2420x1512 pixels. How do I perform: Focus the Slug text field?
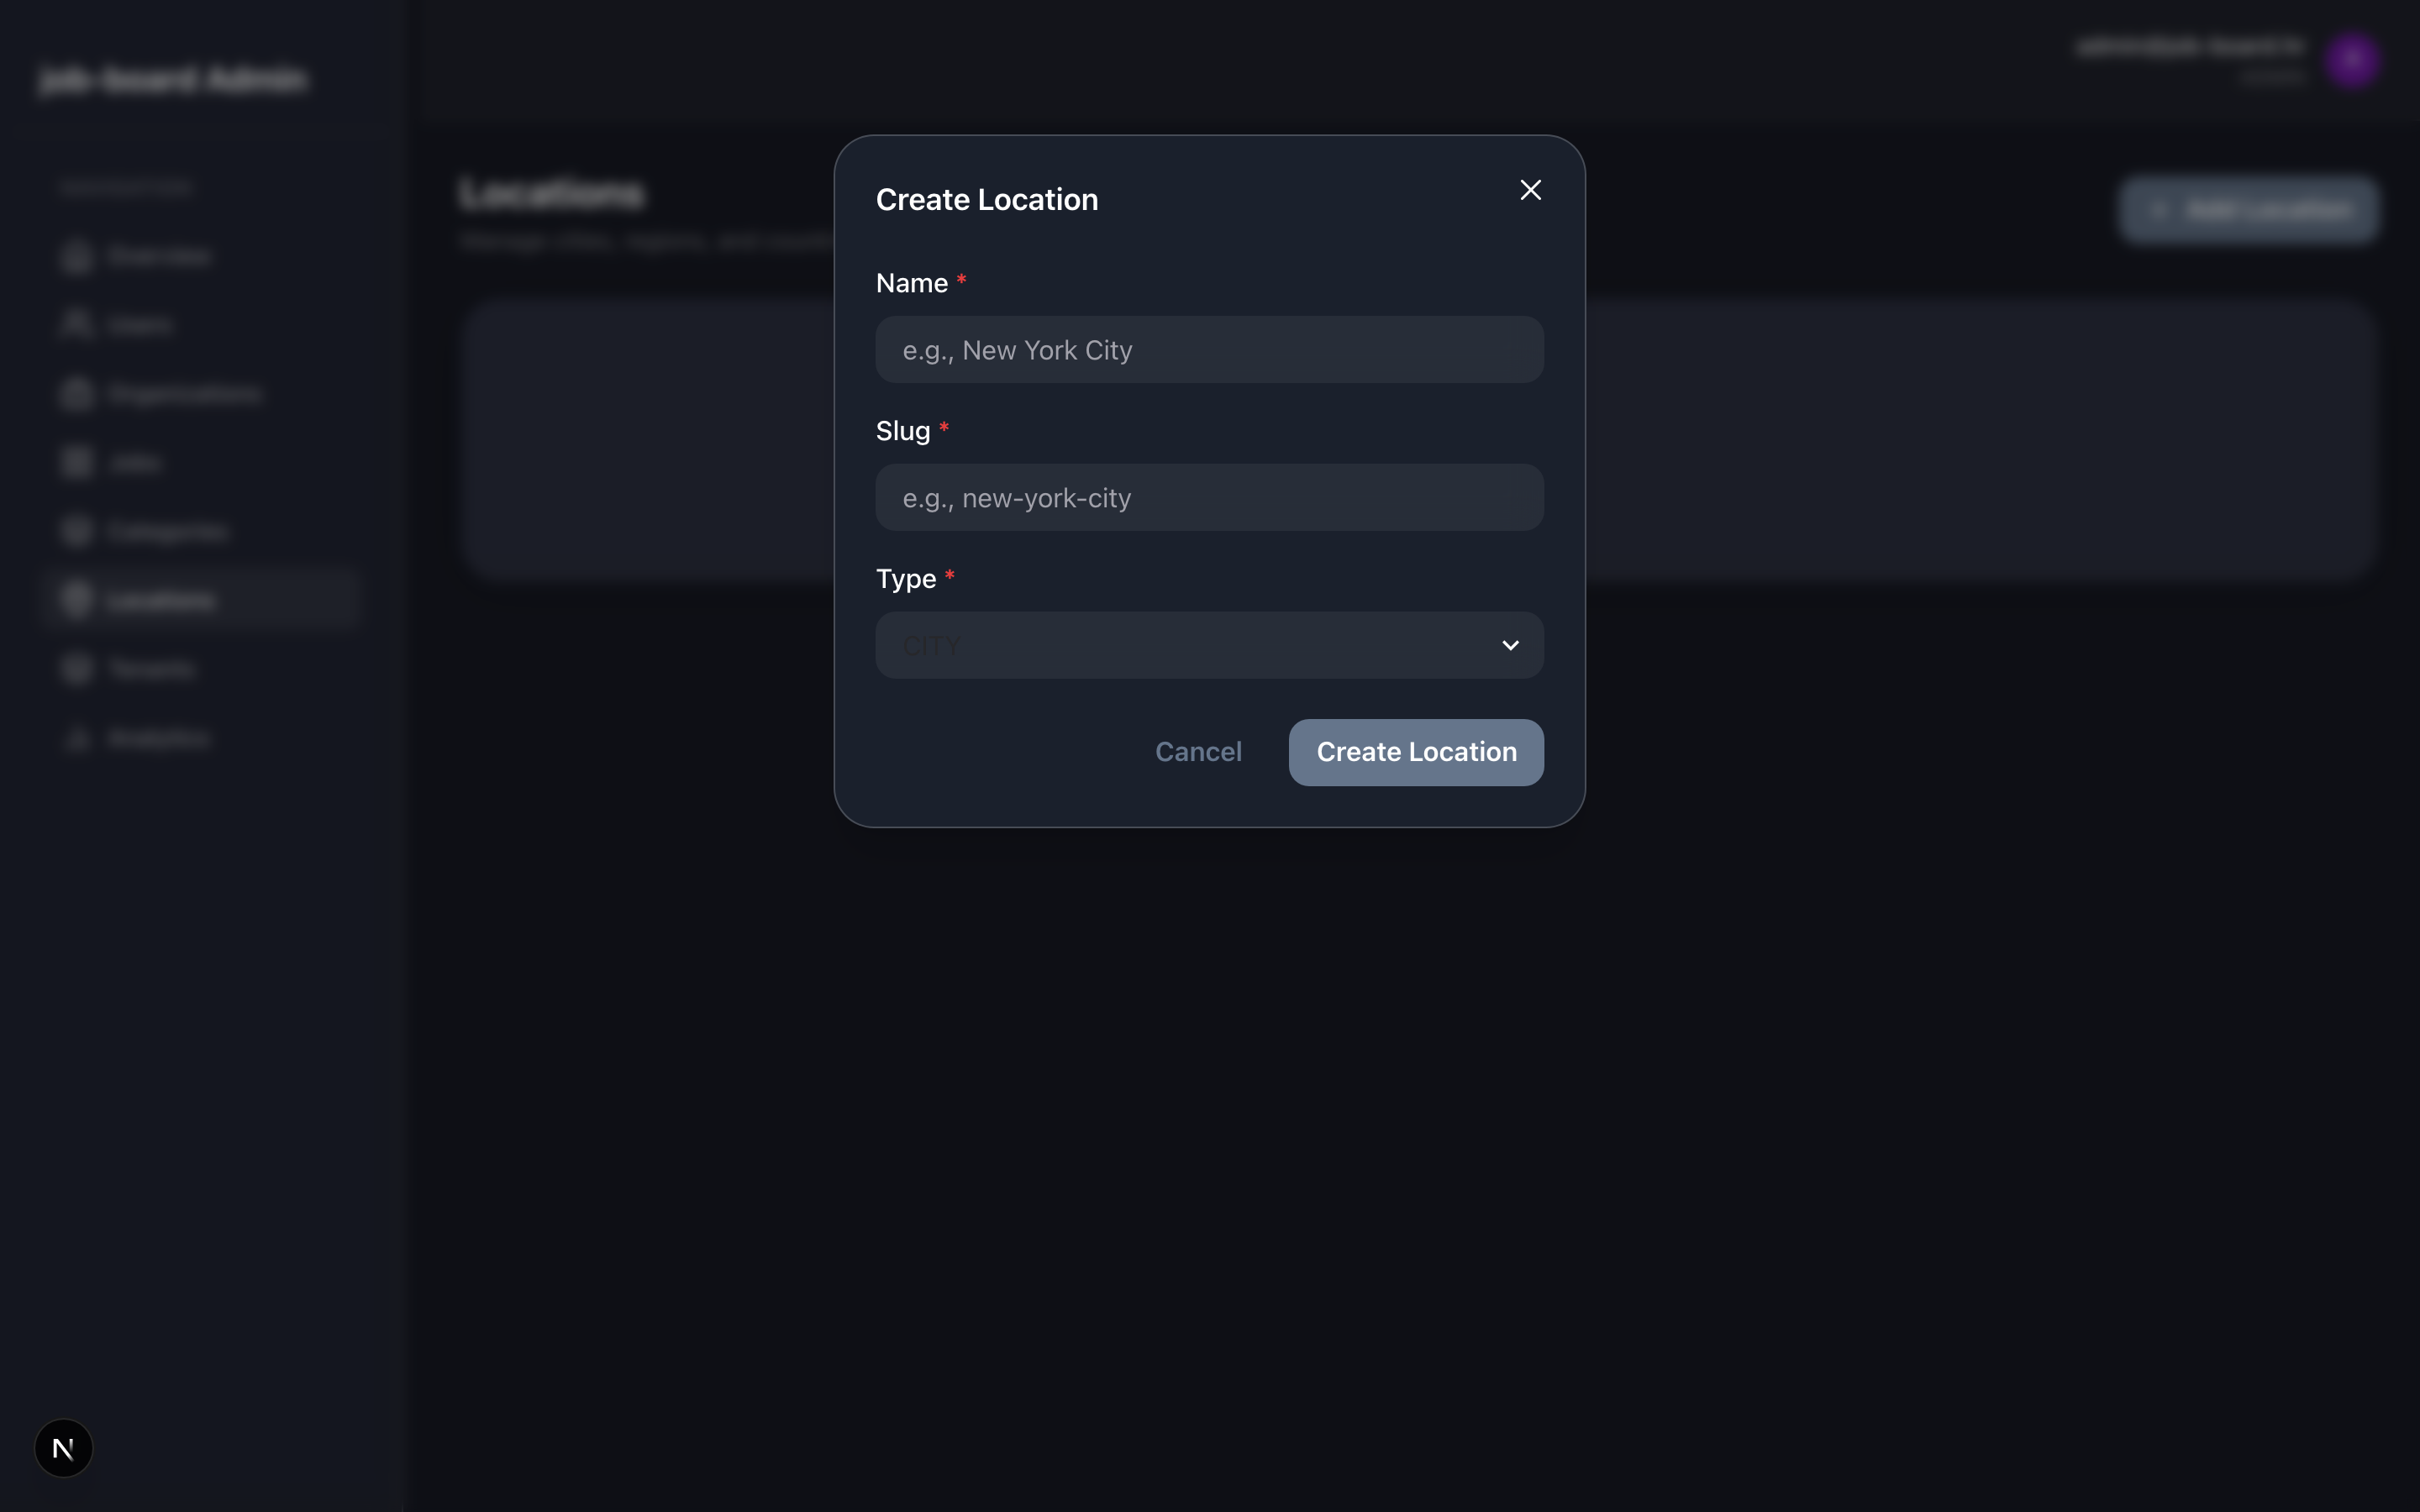tap(1208, 497)
